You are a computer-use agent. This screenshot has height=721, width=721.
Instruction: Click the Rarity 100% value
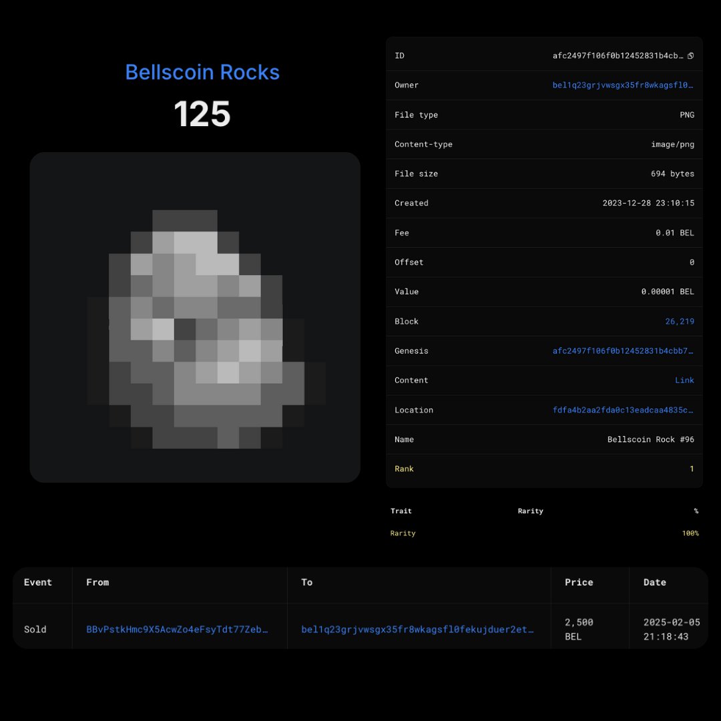coord(690,533)
